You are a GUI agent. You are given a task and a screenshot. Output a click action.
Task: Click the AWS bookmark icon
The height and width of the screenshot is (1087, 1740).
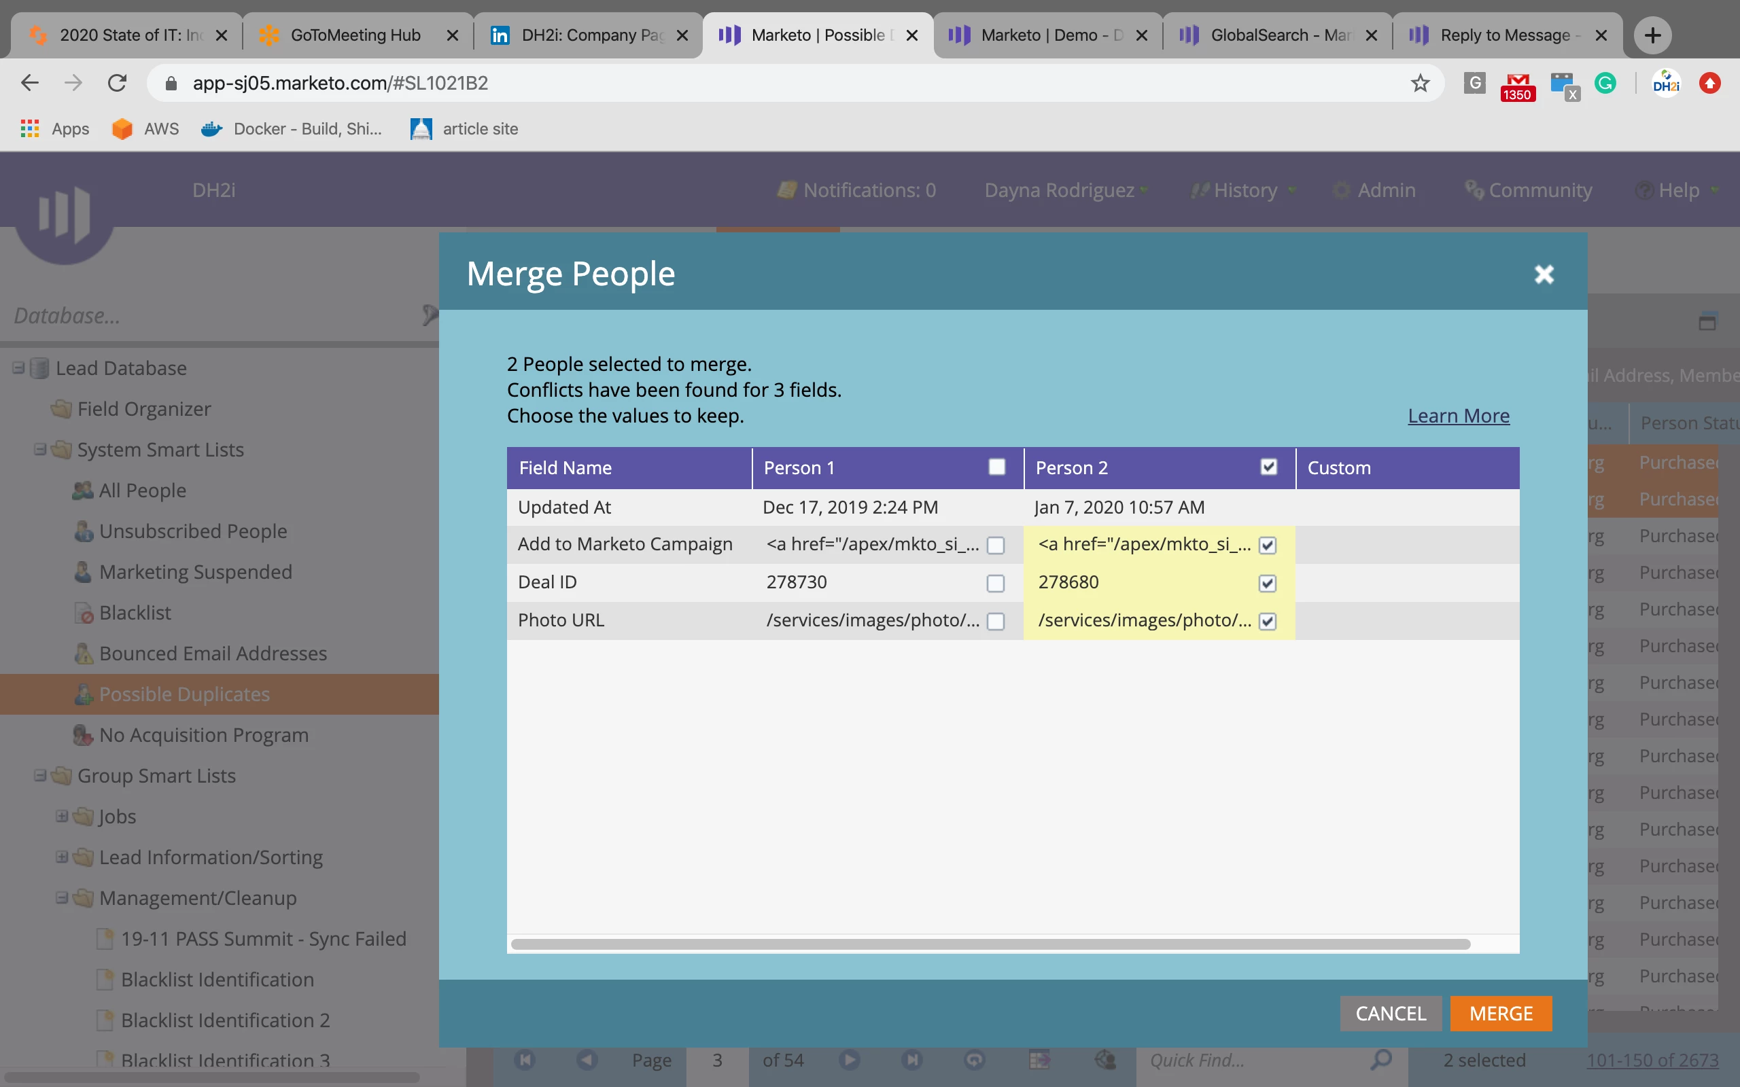pos(122,128)
